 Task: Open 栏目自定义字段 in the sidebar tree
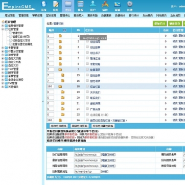point(21,40)
